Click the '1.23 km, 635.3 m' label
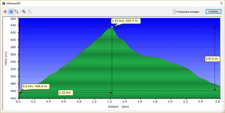The width and height of the screenshot is (225, 113). coord(126,21)
